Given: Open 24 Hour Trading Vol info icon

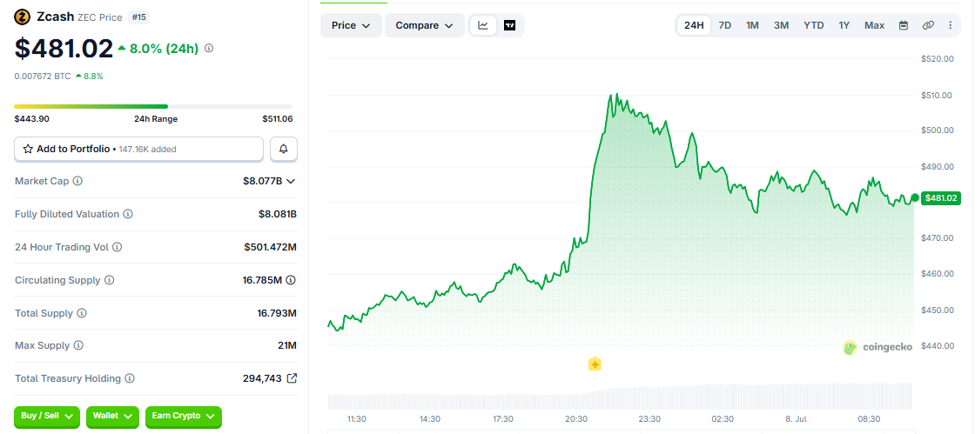Looking at the screenshot, I should point(117,247).
